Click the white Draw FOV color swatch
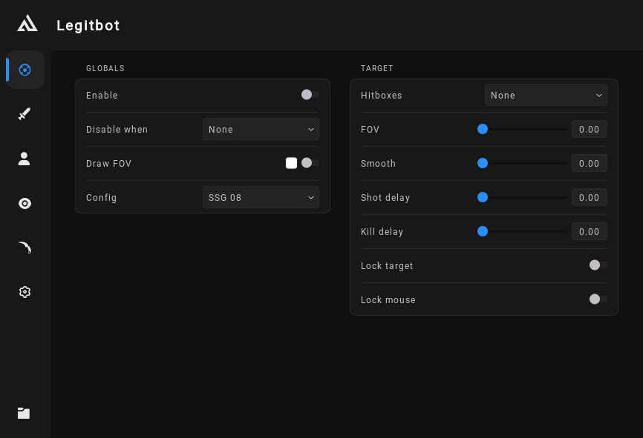 tap(291, 163)
